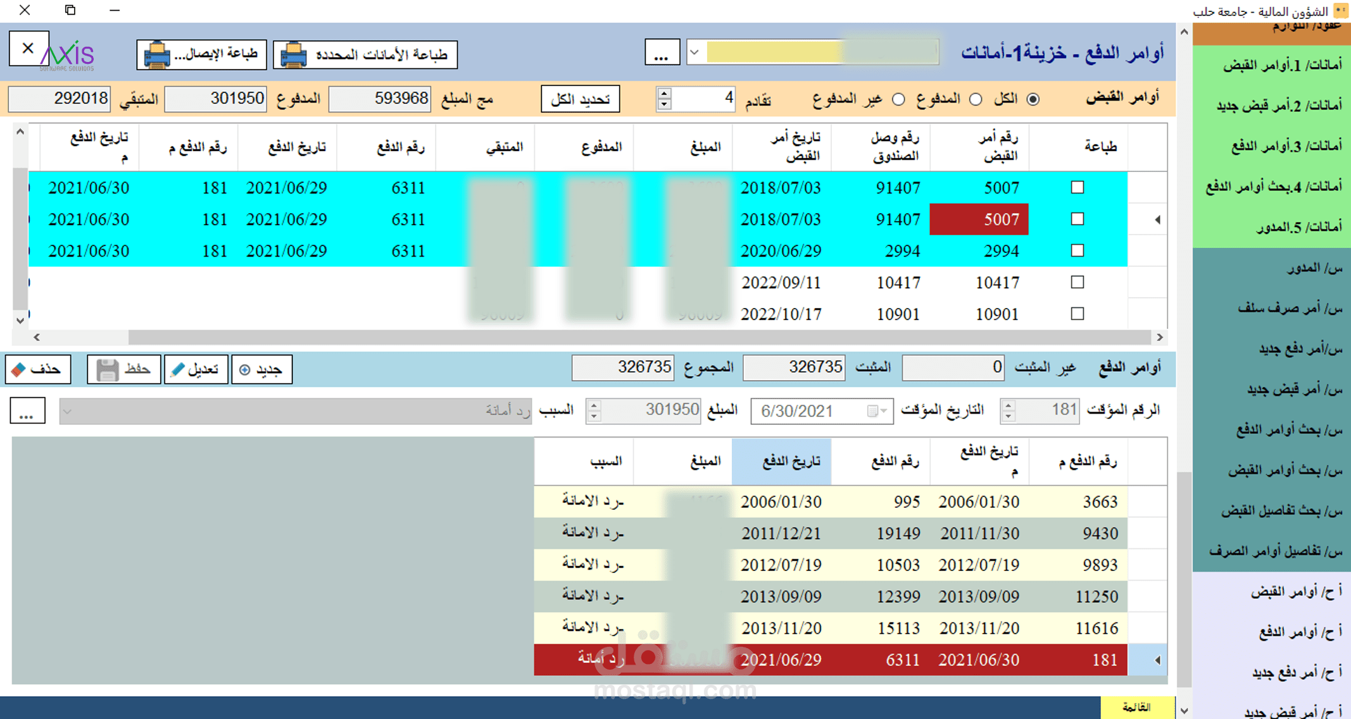Click the pencil icon on the تعديل button
1351x719 pixels.
(178, 369)
